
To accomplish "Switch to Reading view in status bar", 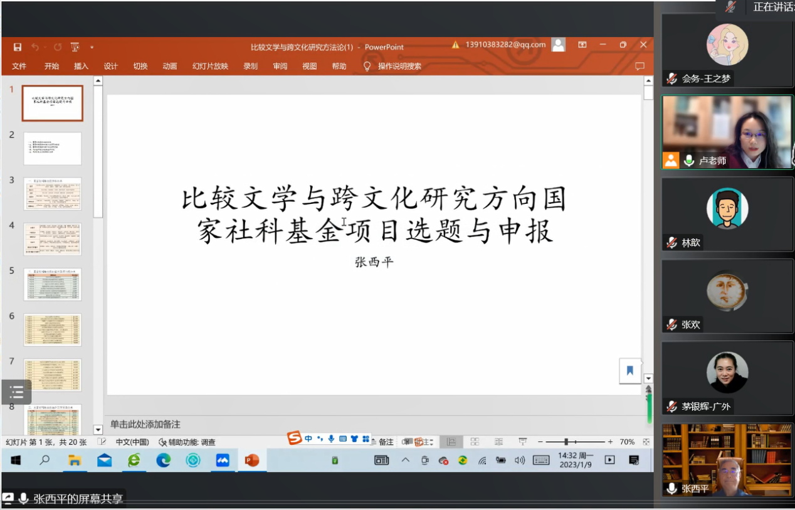I will click(498, 442).
